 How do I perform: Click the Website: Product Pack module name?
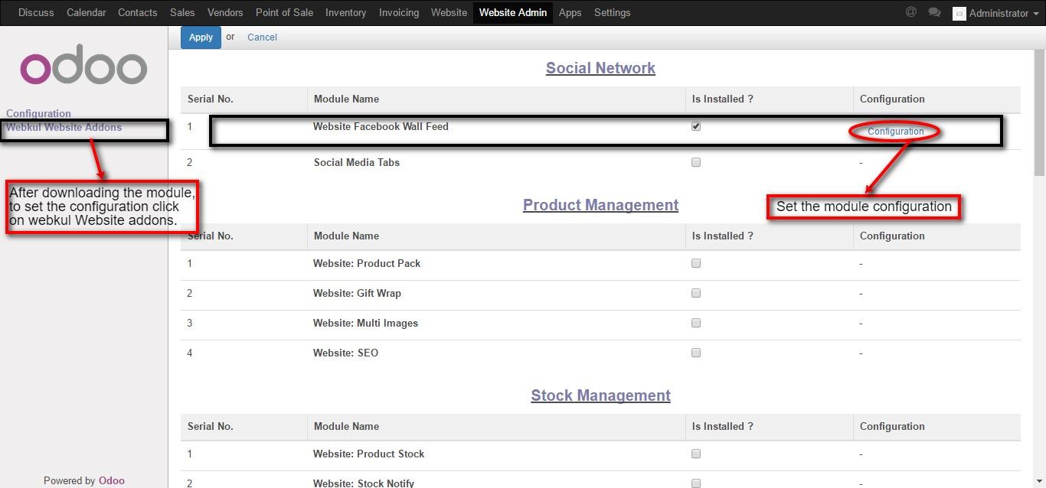(x=367, y=263)
